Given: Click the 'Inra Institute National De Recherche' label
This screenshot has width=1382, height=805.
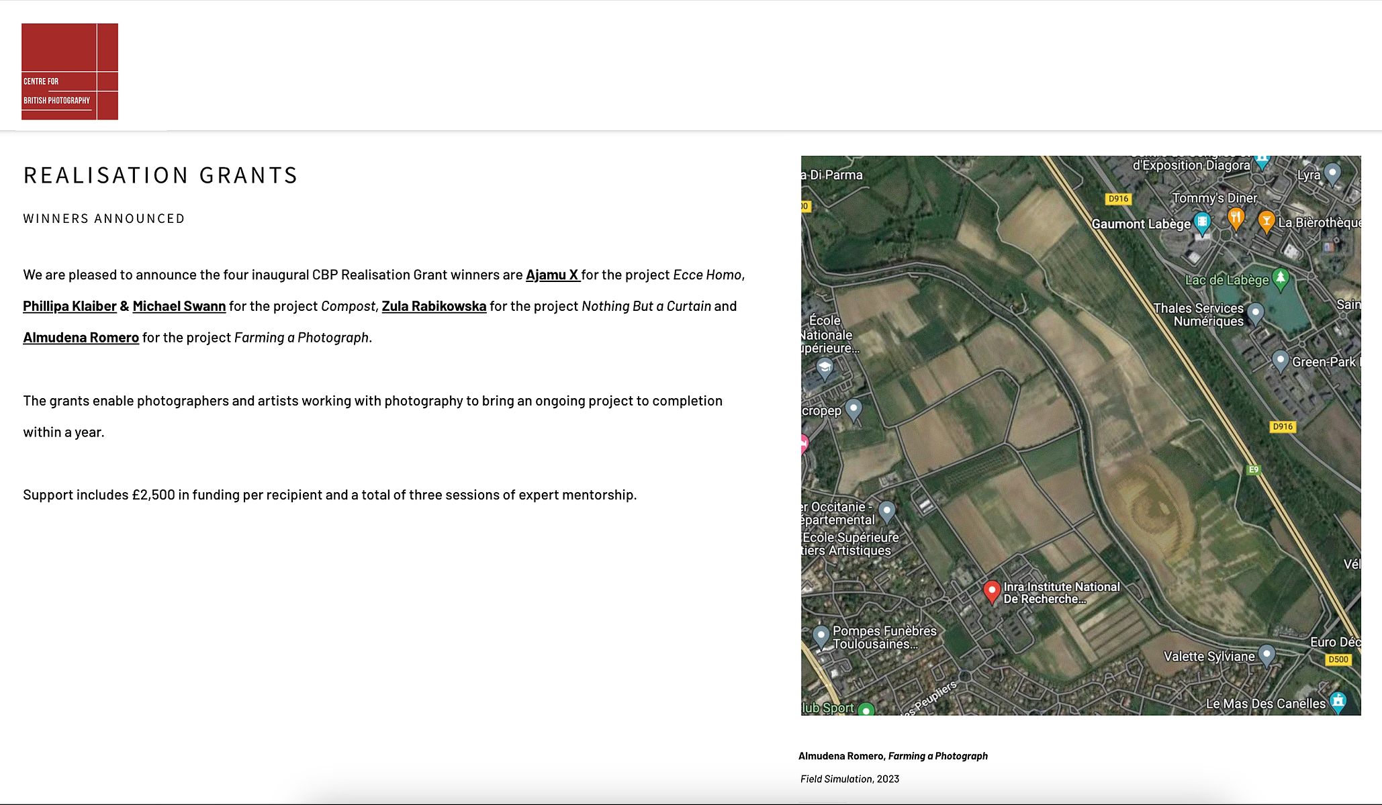Looking at the screenshot, I should click(1062, 593).
